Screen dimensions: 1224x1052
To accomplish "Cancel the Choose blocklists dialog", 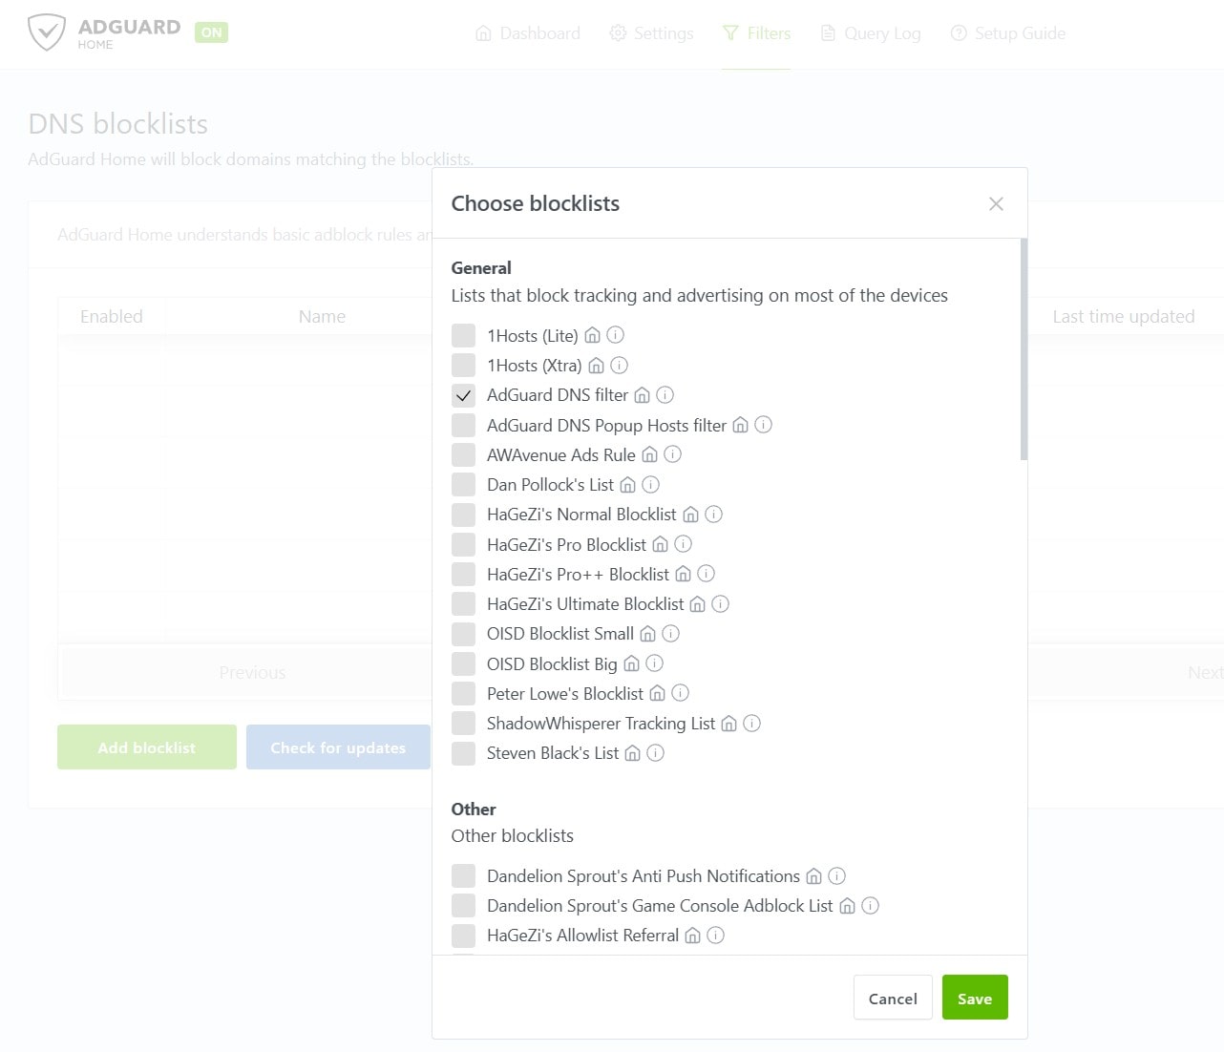I will point(892,998).
